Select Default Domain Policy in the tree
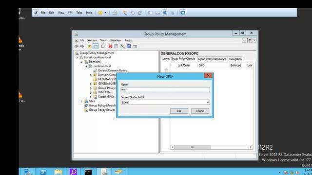This screenshot has height=175, width=312. pyautogui.click(x=113, y=70)
